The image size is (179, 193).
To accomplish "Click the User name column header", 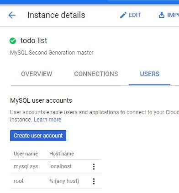I will coord(26,154).
